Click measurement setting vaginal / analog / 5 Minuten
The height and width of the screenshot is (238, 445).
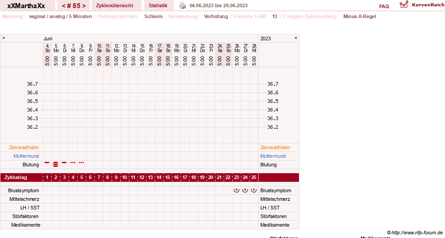click(60, 16)
